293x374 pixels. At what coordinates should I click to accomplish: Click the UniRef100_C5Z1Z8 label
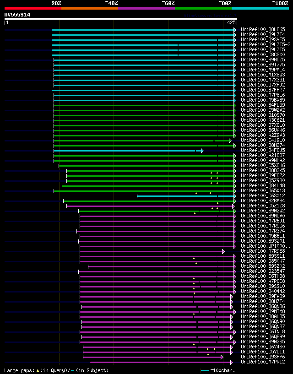tap(263, 206)
